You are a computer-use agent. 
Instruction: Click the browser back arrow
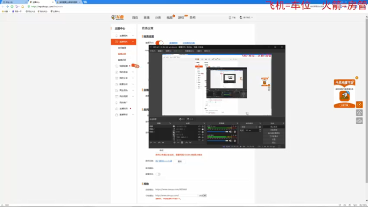click(x=3, y=6)
